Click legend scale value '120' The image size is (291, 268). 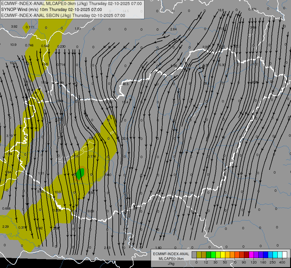tap(254, 262)
